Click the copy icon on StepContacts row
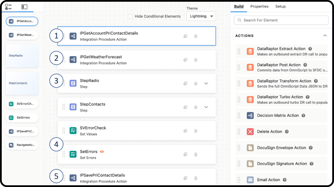 tap(185, 107)
